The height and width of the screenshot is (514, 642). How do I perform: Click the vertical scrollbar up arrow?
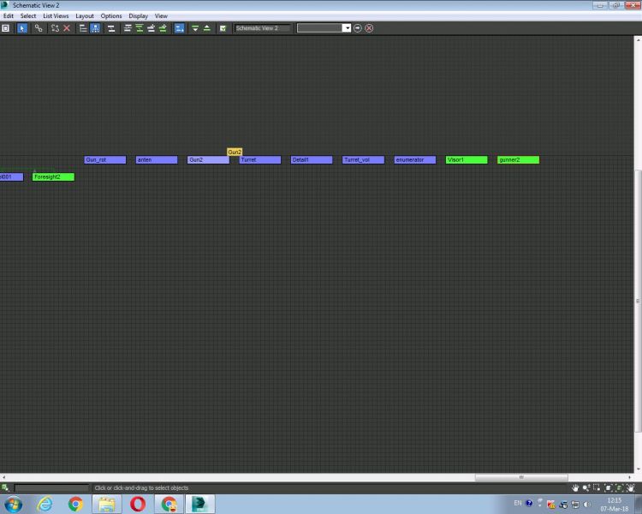click(x=638, y=39)
